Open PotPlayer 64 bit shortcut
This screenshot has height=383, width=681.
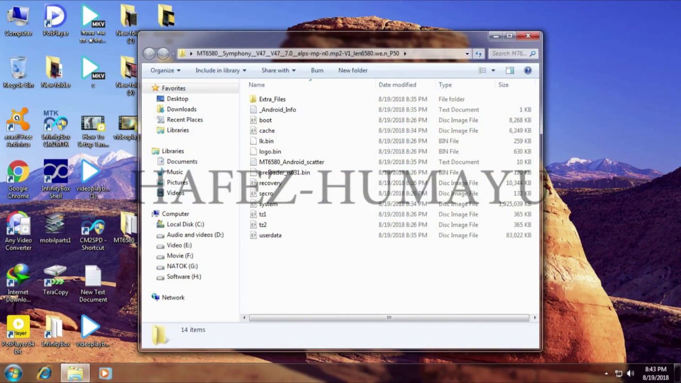coord(18,336)
